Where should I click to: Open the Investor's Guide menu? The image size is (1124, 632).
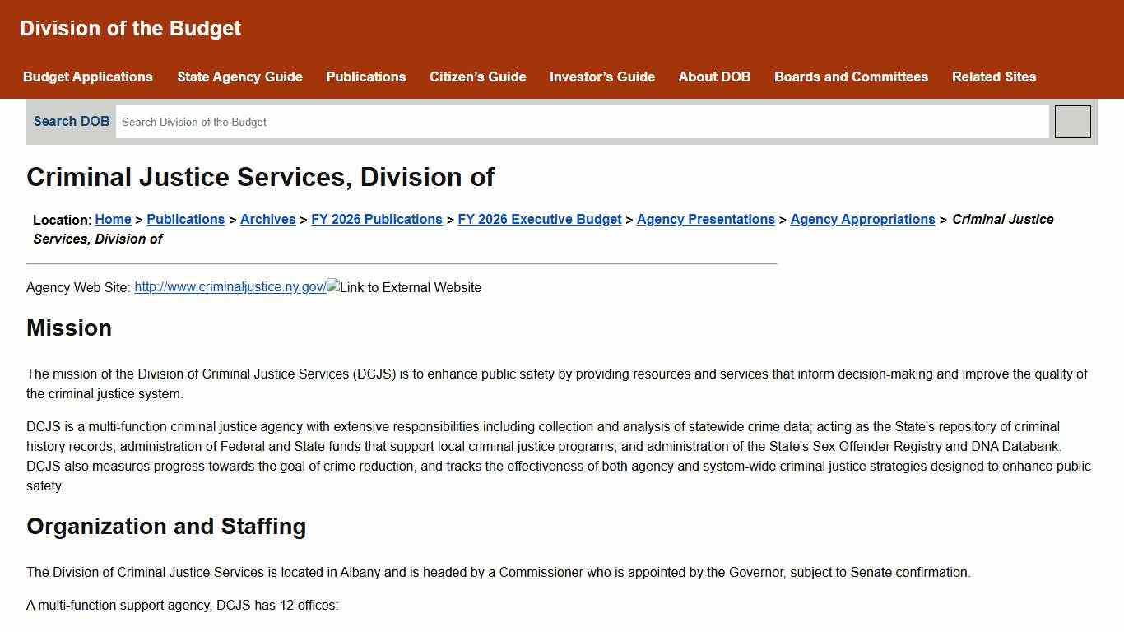pyautogui.click(x=601, y=77)
